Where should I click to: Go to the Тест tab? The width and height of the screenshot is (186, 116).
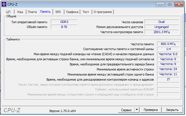(x=86, y=12)
